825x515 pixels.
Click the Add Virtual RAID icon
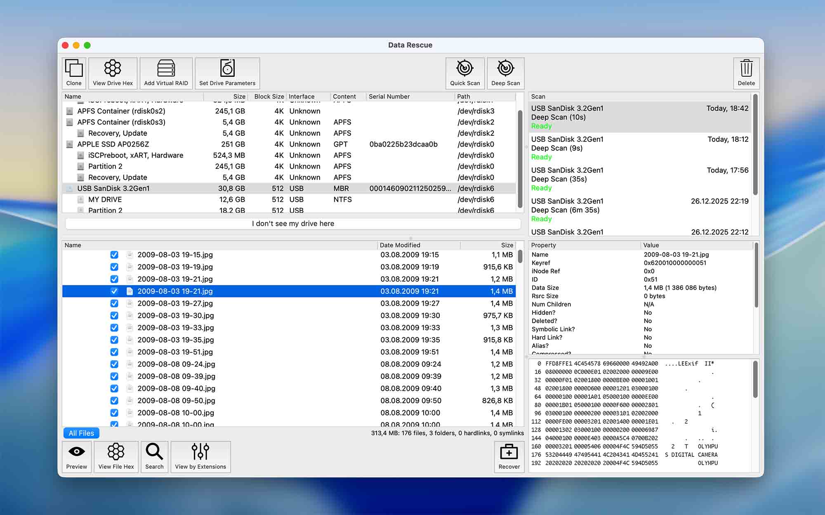coord(166,73)
